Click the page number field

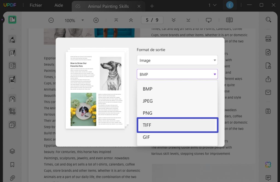(152, 20)
